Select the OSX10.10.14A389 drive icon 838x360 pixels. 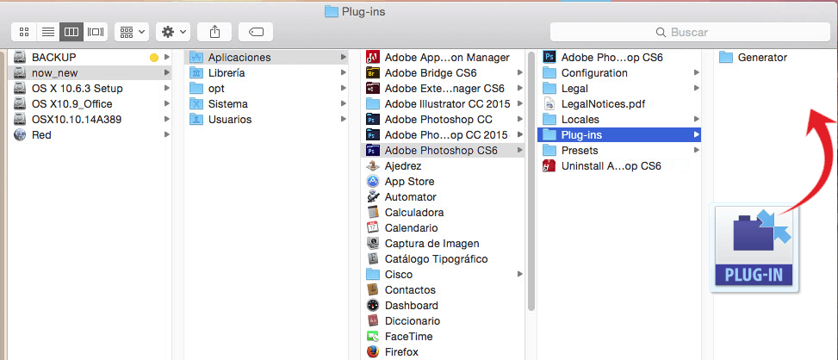20,119
